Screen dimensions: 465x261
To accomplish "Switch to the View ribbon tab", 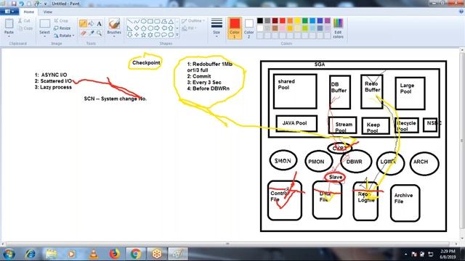I will pyautogui.click(x=48, y=12).
